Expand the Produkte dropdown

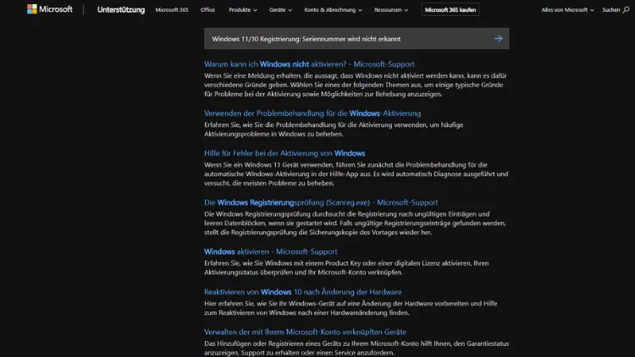(x=243, y=9)
